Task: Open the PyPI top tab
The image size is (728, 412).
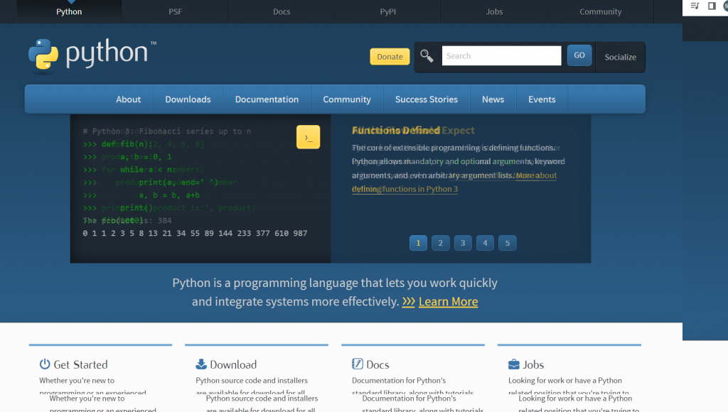Action: (387, 11)
